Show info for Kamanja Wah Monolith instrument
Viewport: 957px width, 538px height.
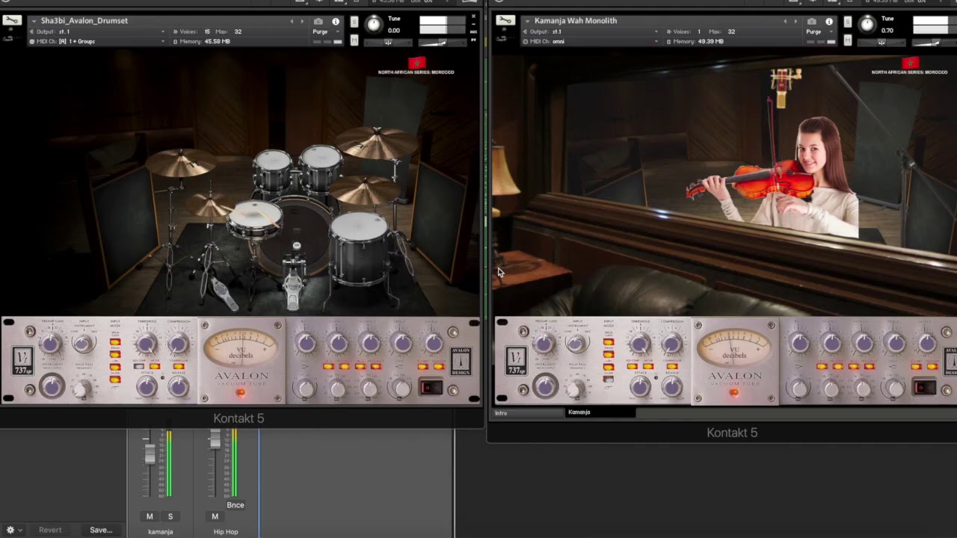(x=828, y=21)
